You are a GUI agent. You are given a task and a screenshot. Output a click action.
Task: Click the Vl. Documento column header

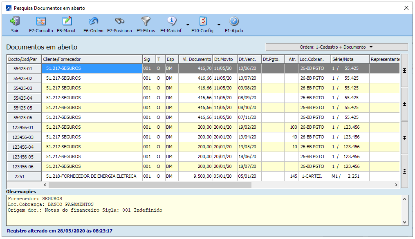tap(195, 59)
